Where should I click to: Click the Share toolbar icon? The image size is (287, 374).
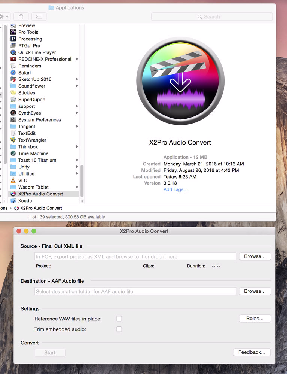[x=21, y=16]
